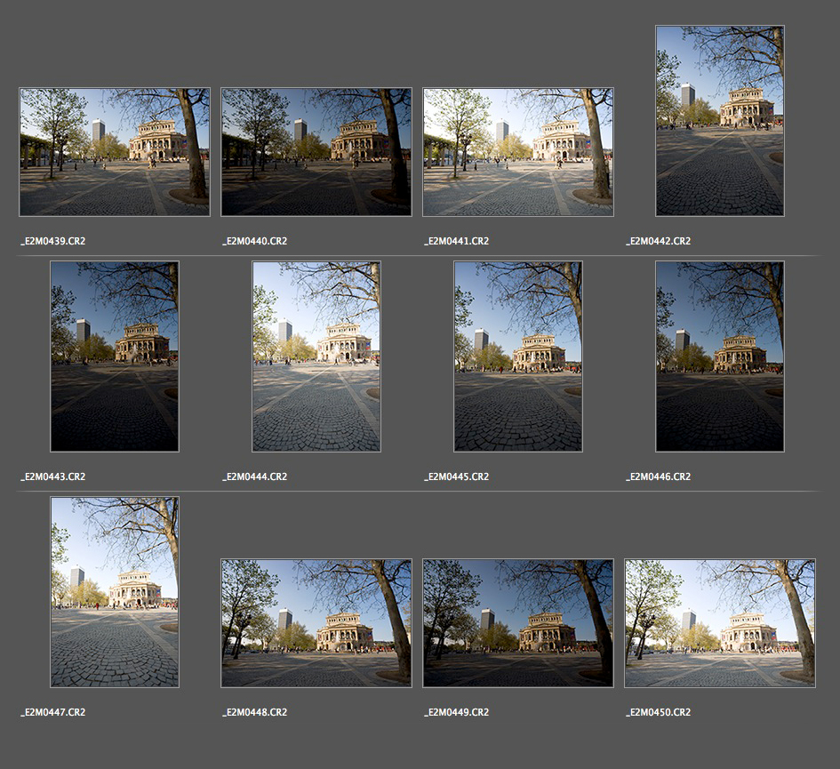840x769 pixels.
Task: Select the overexposed portrait thumbnail _E2M0444.CR2
Action: coord(316,356)
